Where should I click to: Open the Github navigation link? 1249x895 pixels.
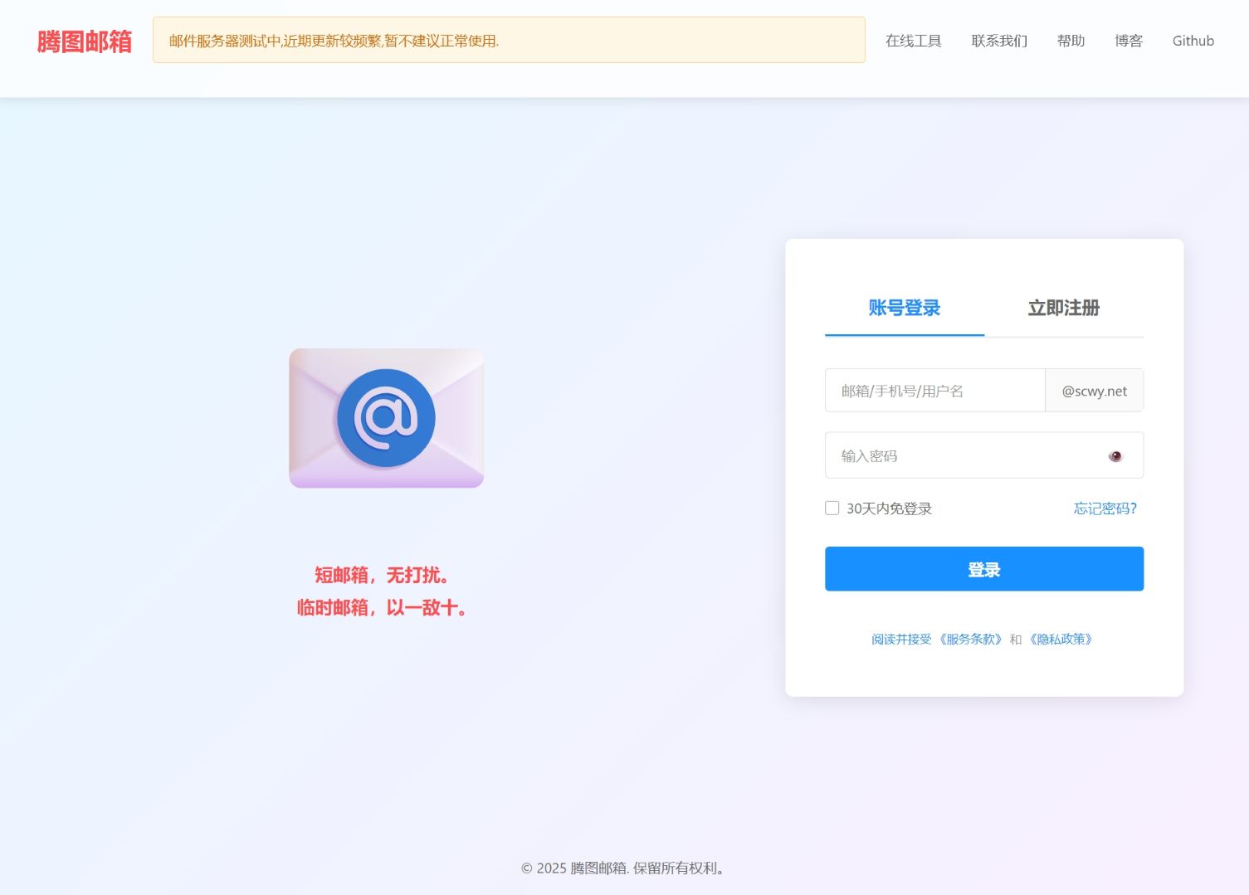coord(1193,41)
